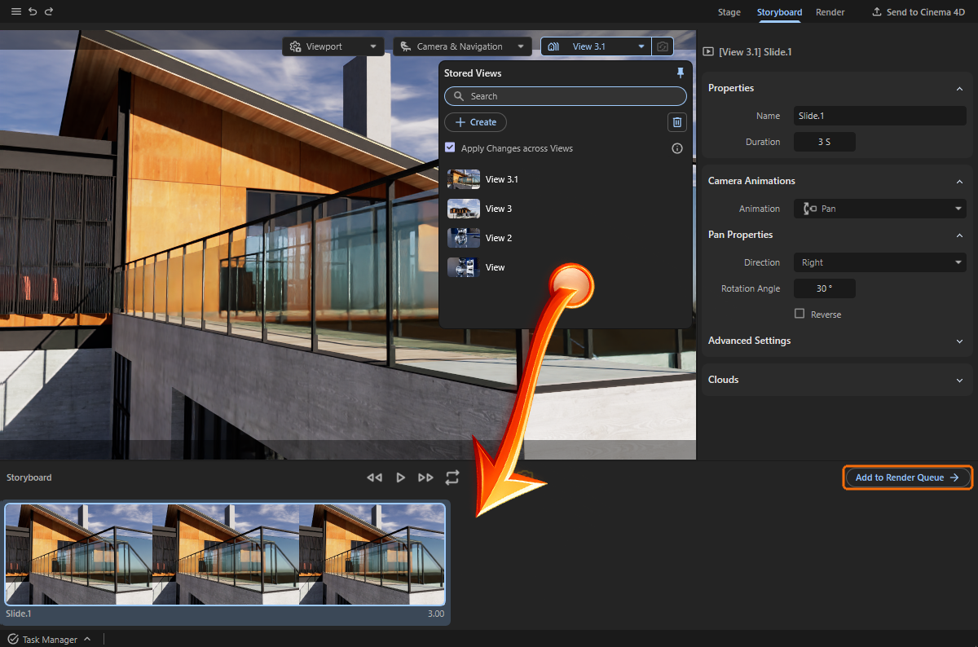Click the rewind storyboard playback icon

coord(375,478)
